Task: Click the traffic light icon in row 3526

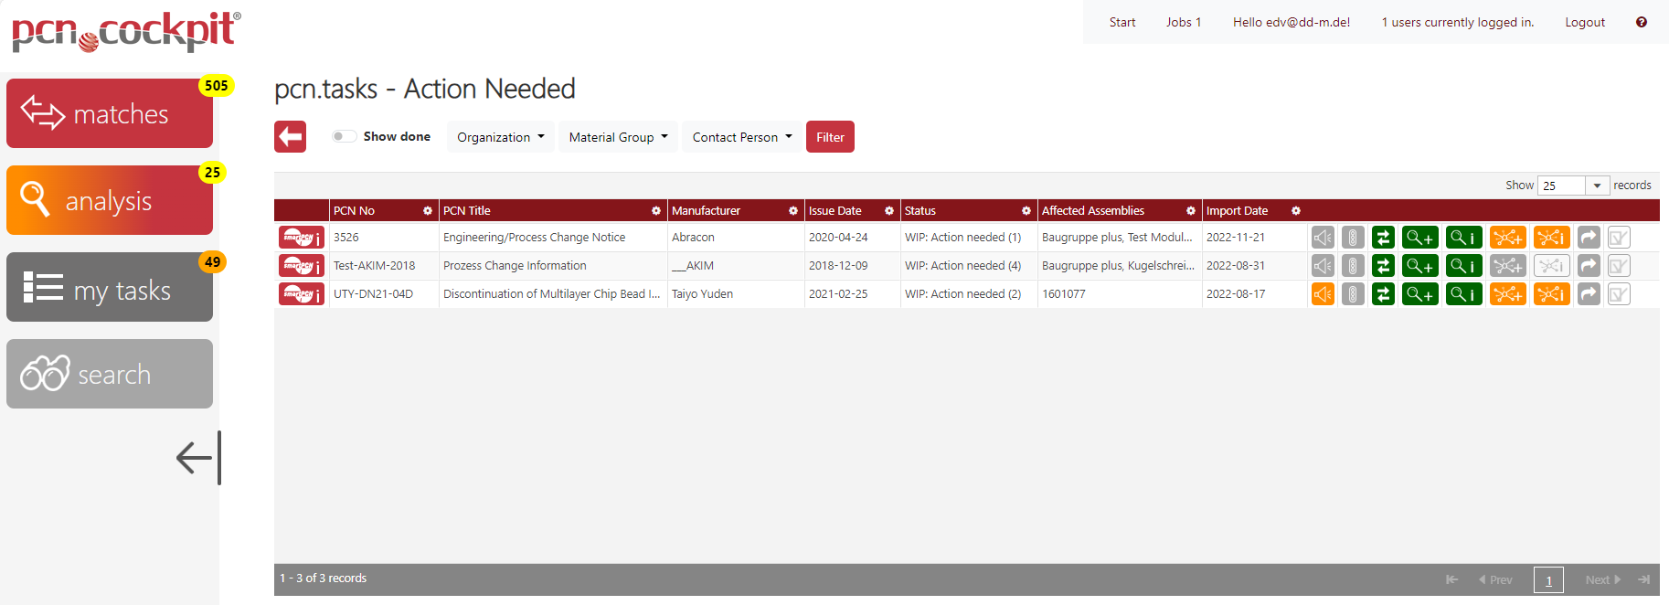Action: [1353, 238]
